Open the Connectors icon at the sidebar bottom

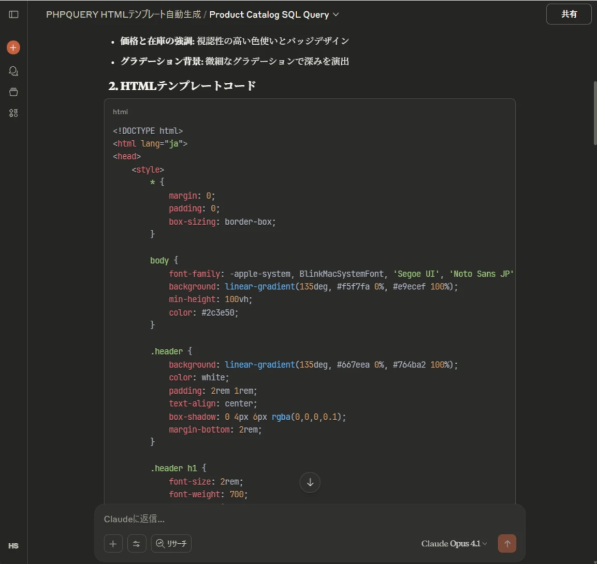(13, 113)
